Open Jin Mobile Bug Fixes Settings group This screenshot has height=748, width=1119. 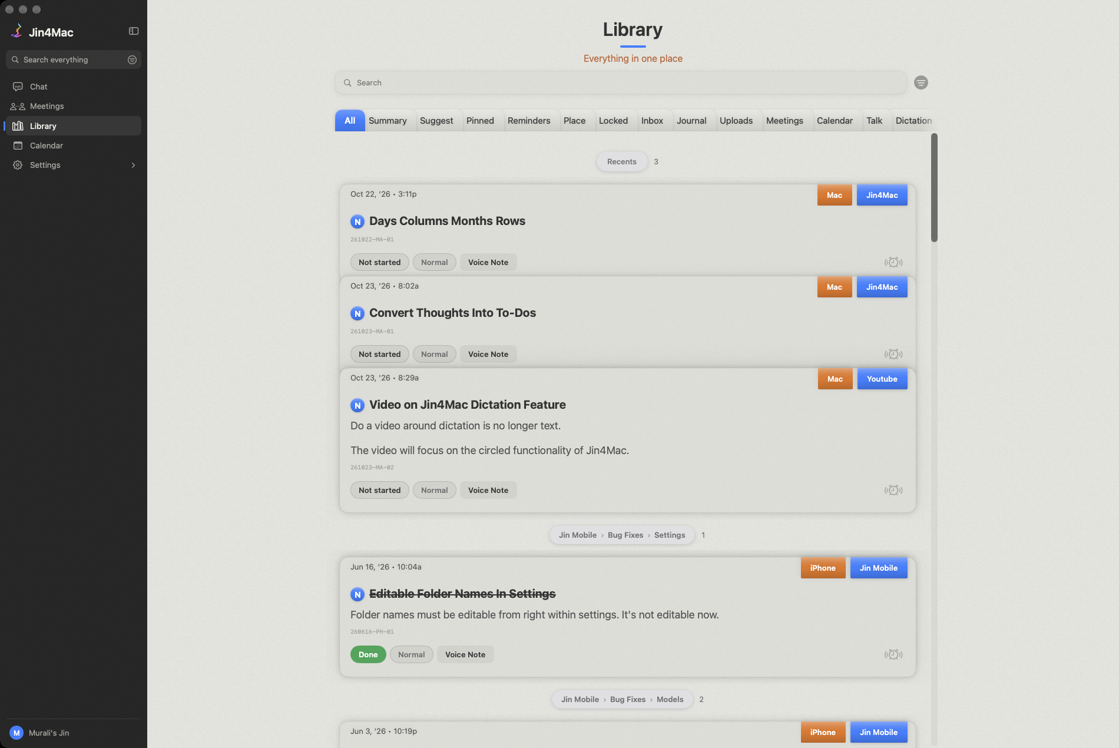622,535
